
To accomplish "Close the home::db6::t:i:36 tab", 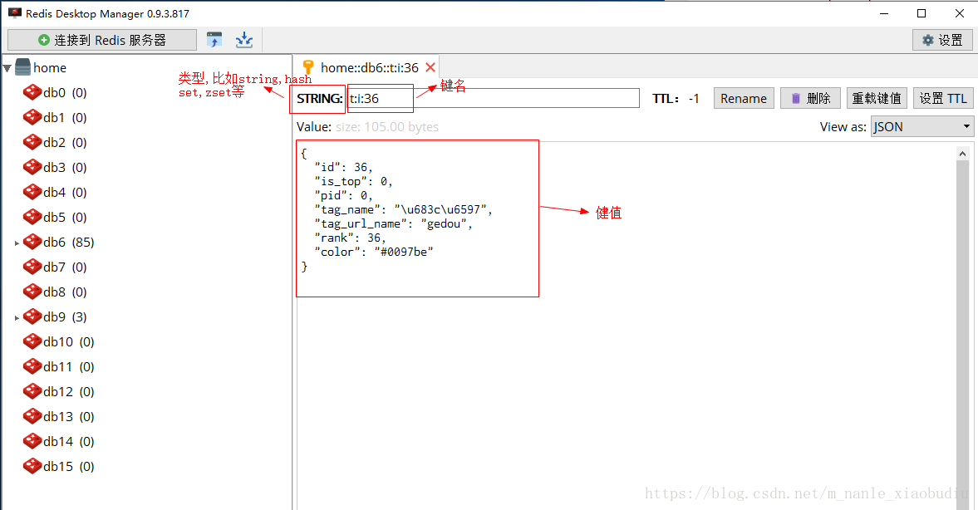I will pos(430,67).
